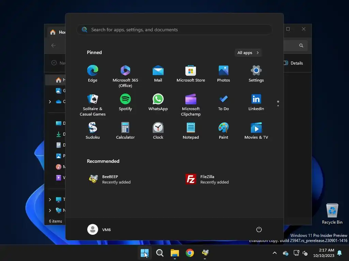Select the Home tab in File Explorer
Viewport: 349px width, 261px height.
tap(57, 32)
